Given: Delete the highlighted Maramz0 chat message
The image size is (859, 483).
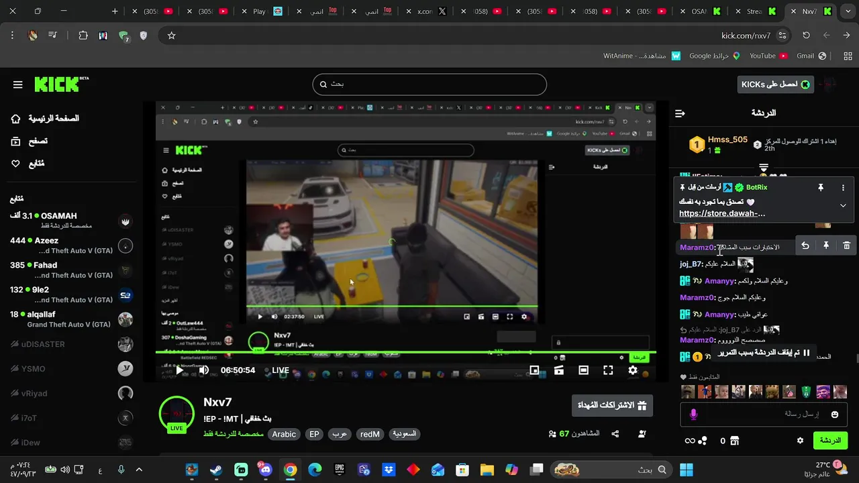Looking at the screenshot, I should (847, 246).
